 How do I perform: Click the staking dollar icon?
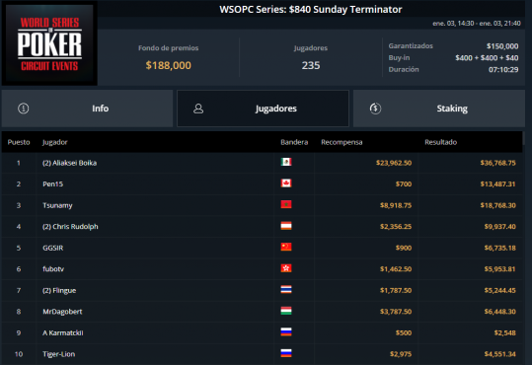(x=375, y=109)
